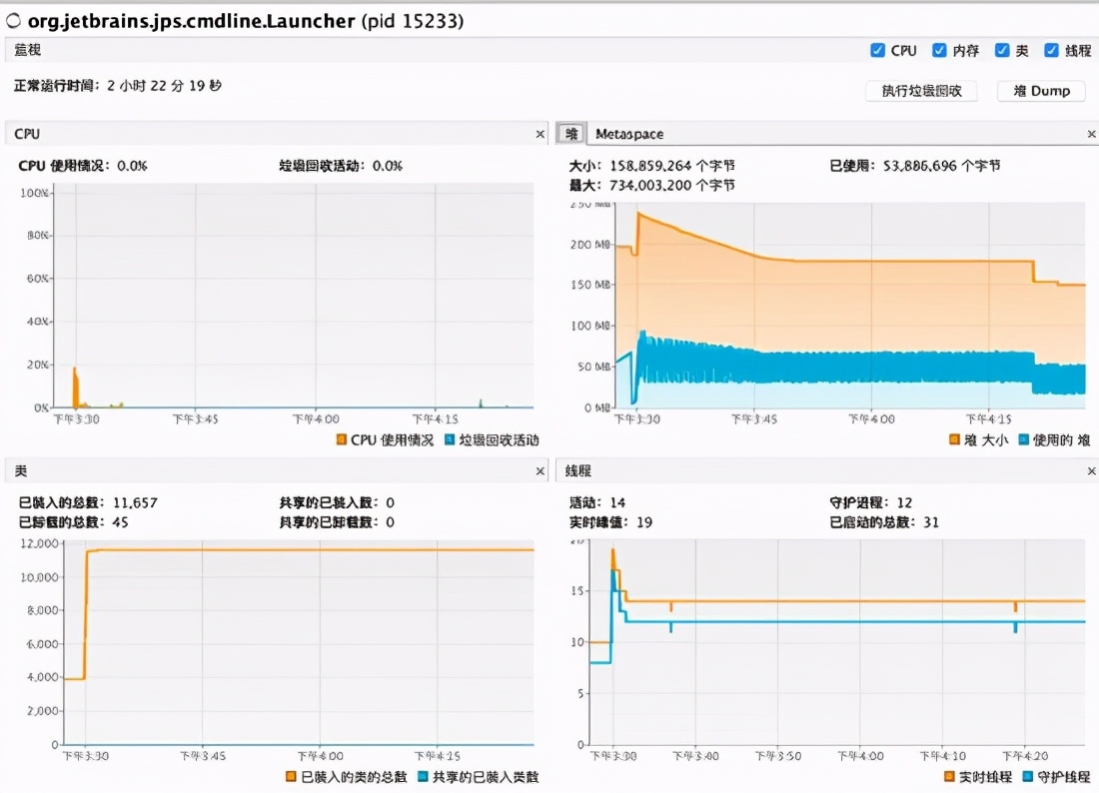Click the 100% label on the CPU chart axis
This screenshot has height=793, width=1099.
[x=34, y=193]
